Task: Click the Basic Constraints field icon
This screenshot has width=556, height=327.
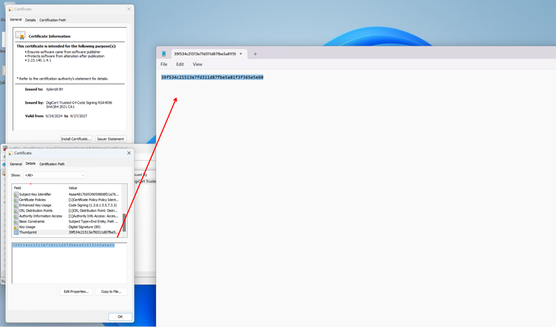Action: [x=16, y=222]
